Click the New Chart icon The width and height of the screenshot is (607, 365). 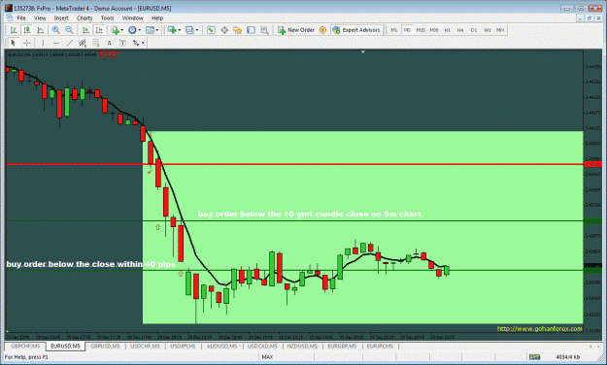click(x=172, y=30)
